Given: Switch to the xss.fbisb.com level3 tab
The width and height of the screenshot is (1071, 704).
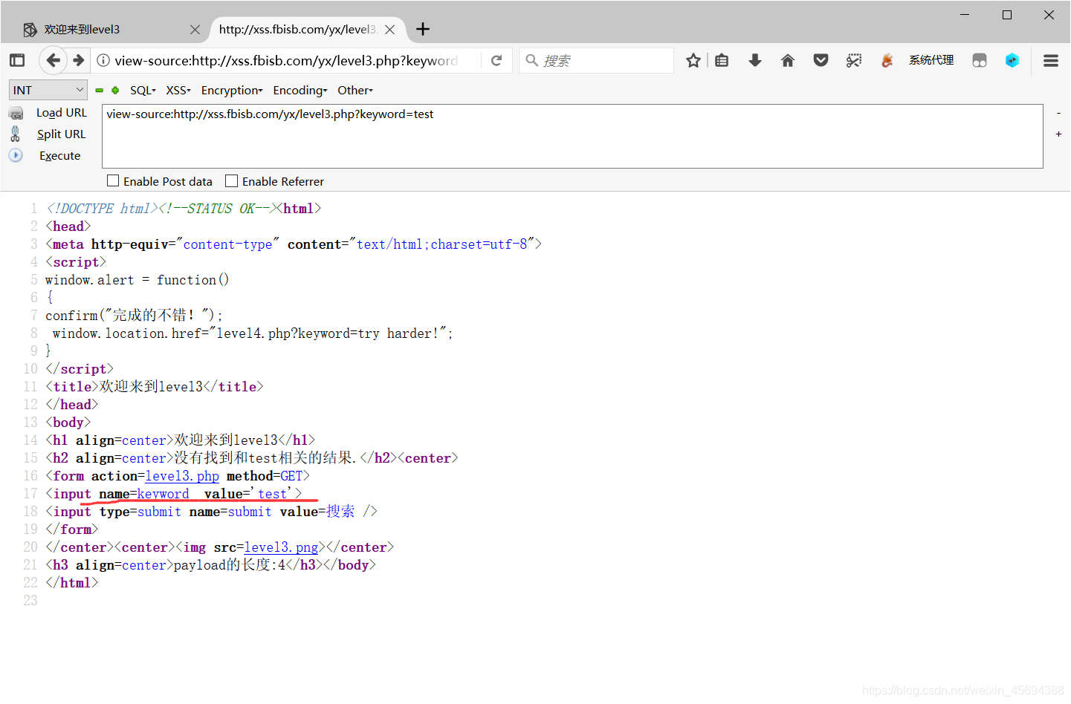Looking at the screenshot, I should [308, 29].
